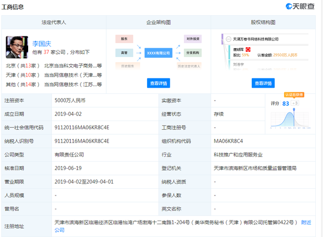The height and width of the screenshot is (237, 323).
Task: Select approval date 2019-06-19
Action: (68, 168)
